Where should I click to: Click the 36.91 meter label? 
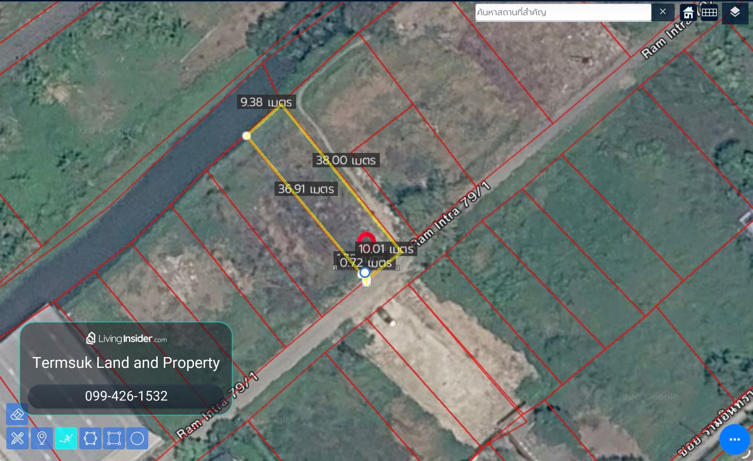(x=306, y=189)
